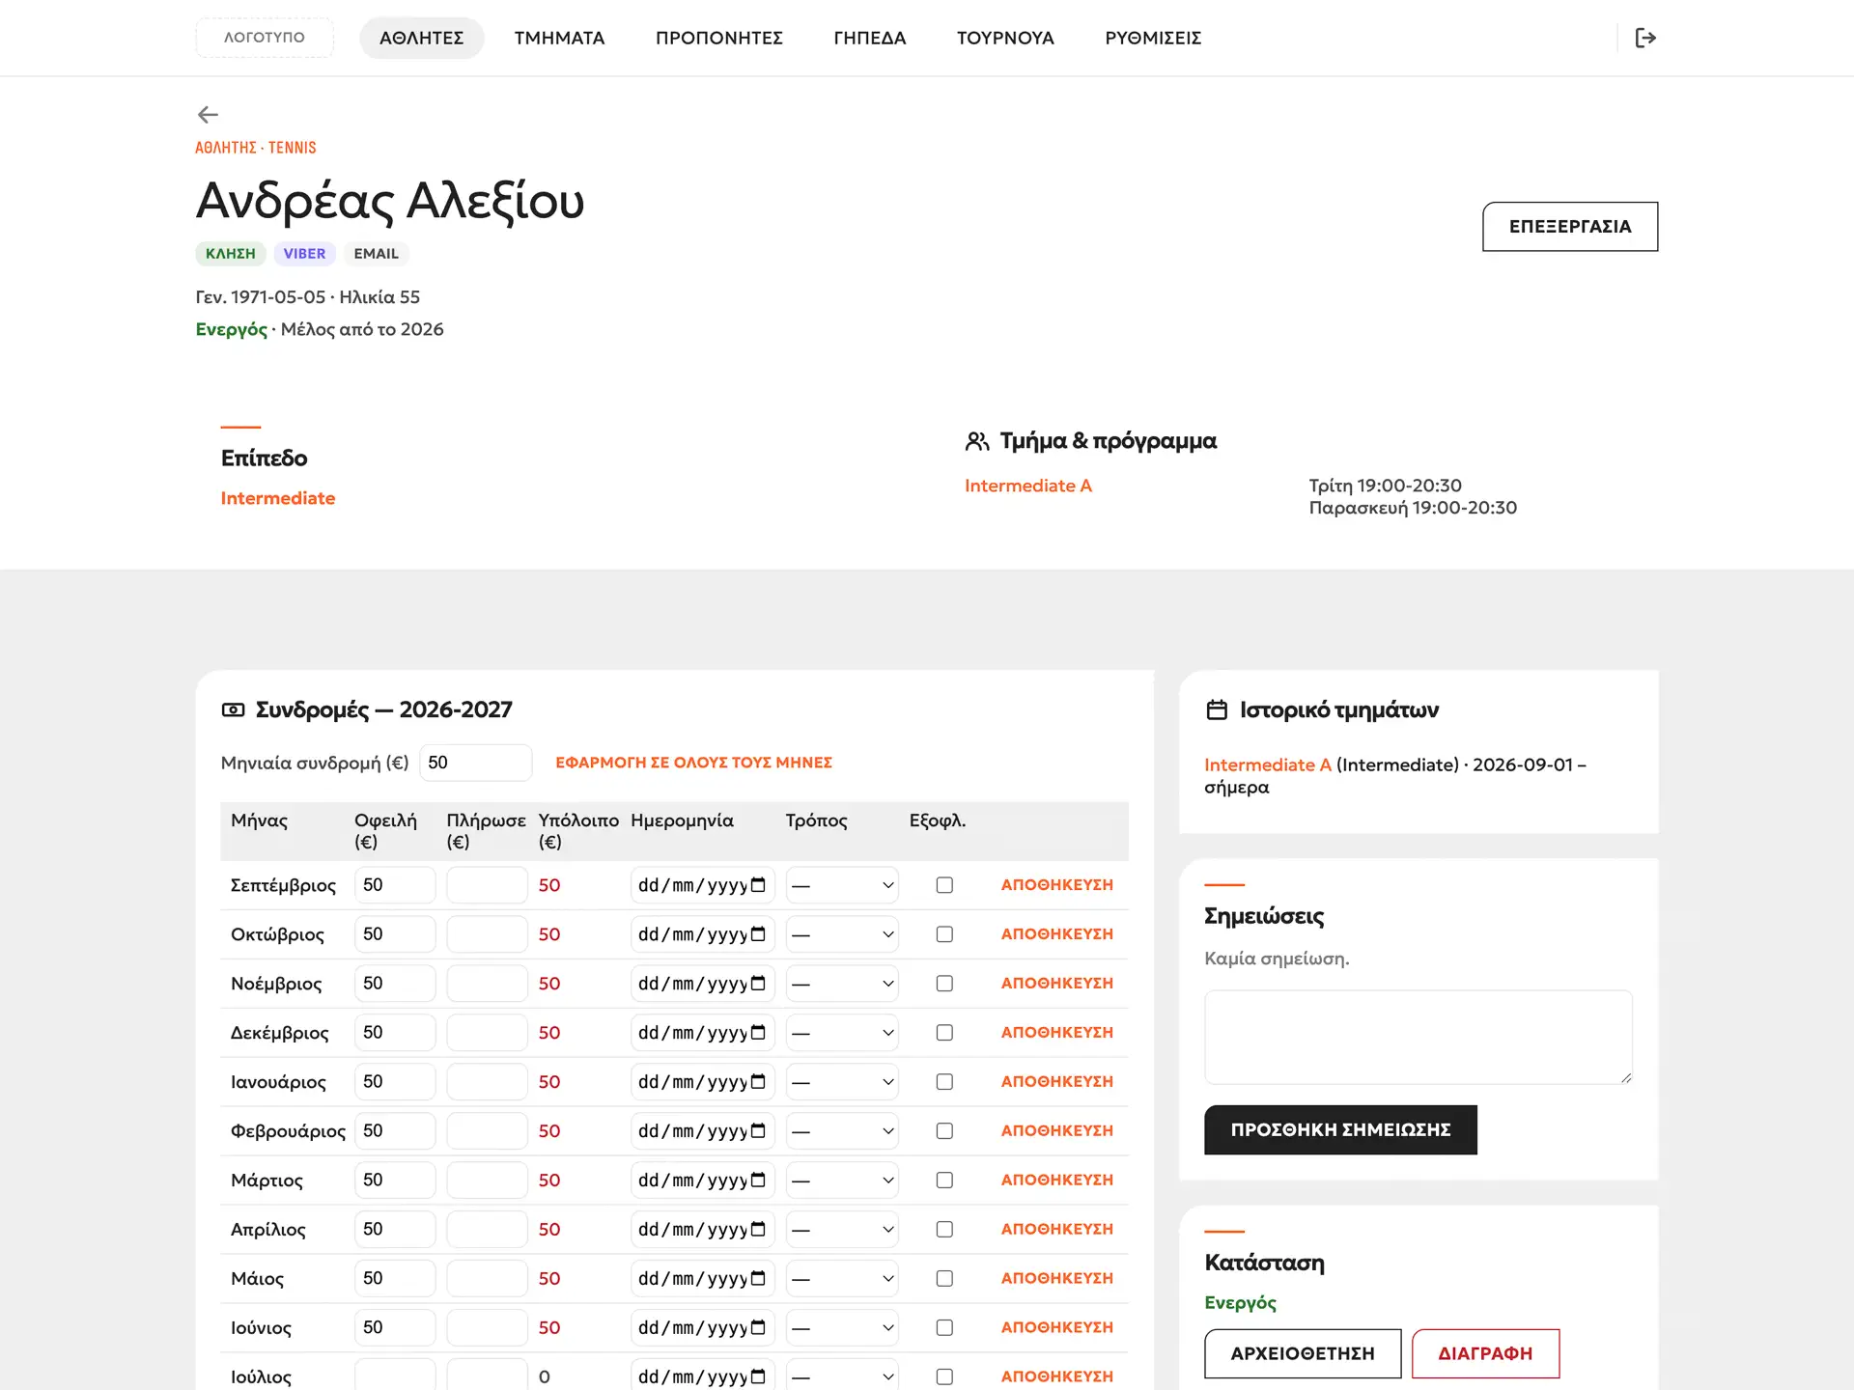Image resolution: width=1854 pixels, height=1390 pixels.
Task: Tick the paid checkbox for Ιανουάριος
Action: click(x=944, y=1082)
